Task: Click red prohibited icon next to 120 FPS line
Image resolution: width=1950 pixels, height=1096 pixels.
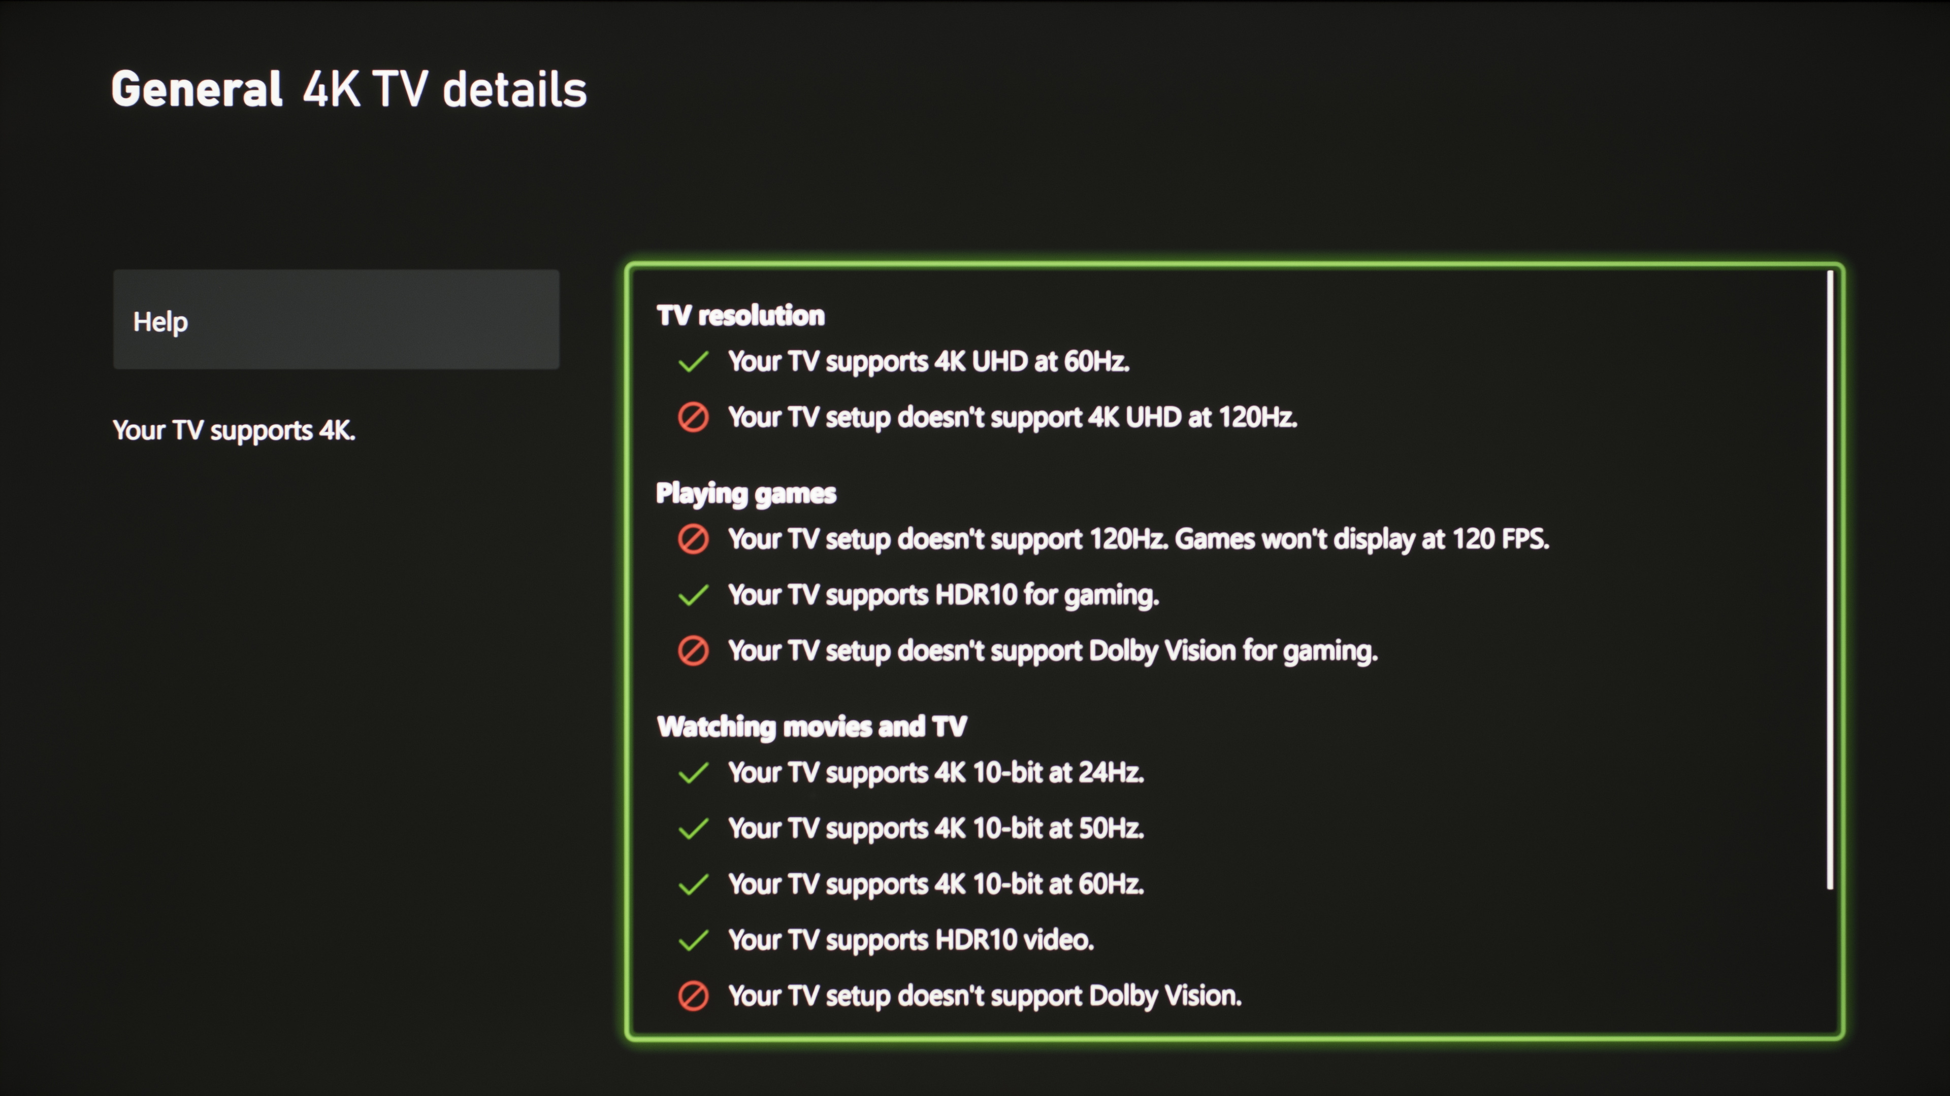Action: (x=693, y=539)
